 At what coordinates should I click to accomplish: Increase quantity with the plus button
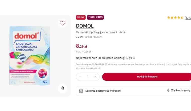(x=95, y=77)
